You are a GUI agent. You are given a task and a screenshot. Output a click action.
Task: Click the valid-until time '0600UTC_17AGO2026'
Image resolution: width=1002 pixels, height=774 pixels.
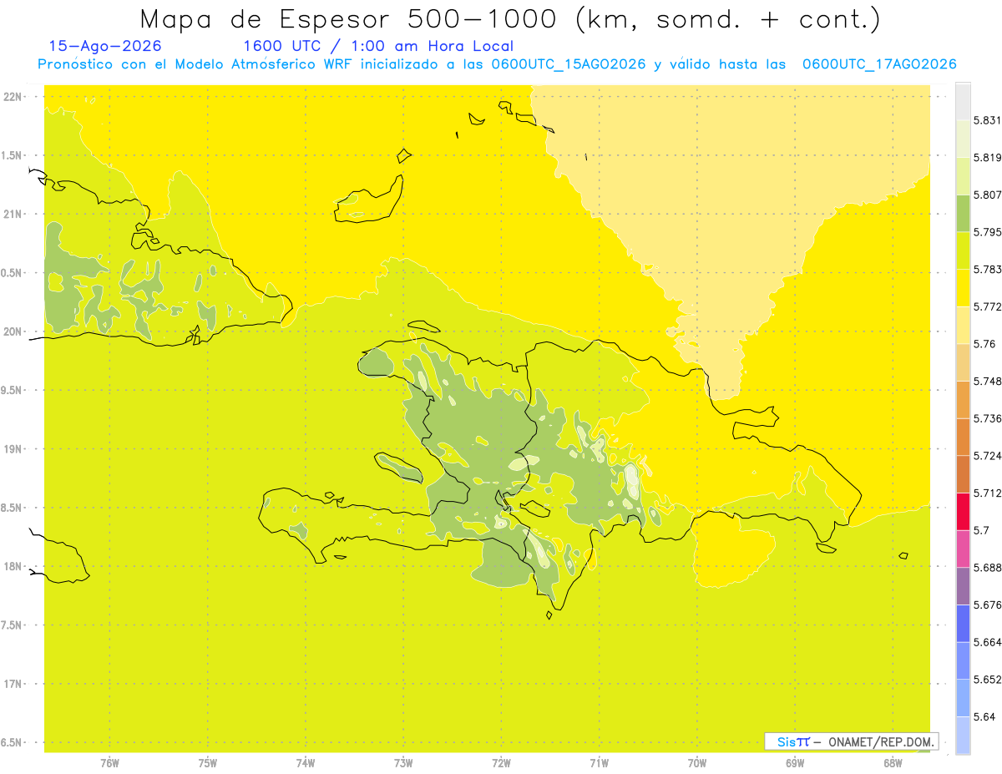pos(879,64)
